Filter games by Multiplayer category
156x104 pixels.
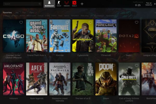[99, 16]
